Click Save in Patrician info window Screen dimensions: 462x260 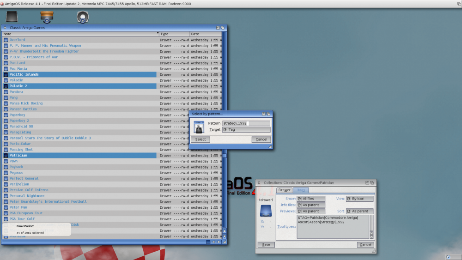[266, 245]
